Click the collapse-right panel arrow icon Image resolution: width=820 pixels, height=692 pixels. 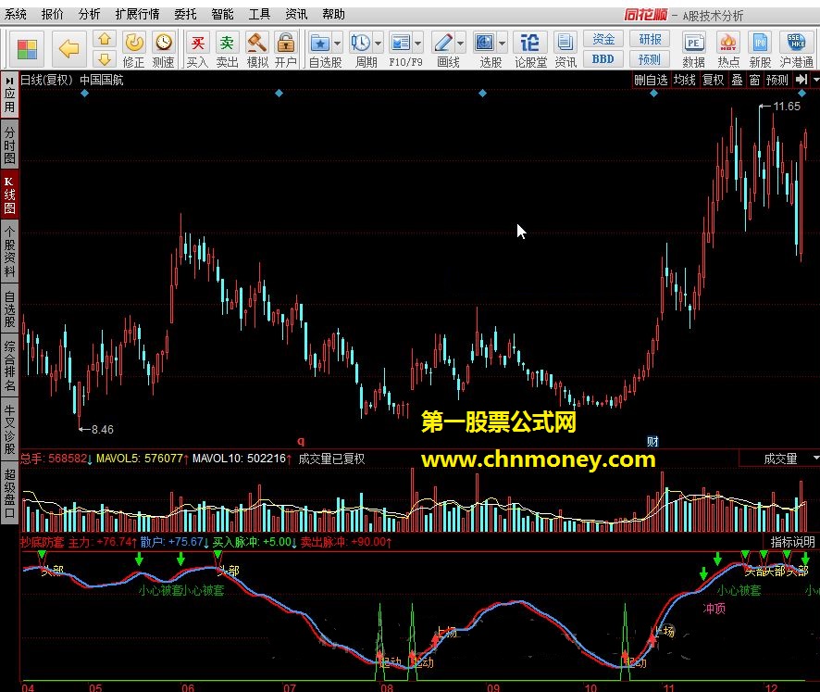tap(801, 80)
